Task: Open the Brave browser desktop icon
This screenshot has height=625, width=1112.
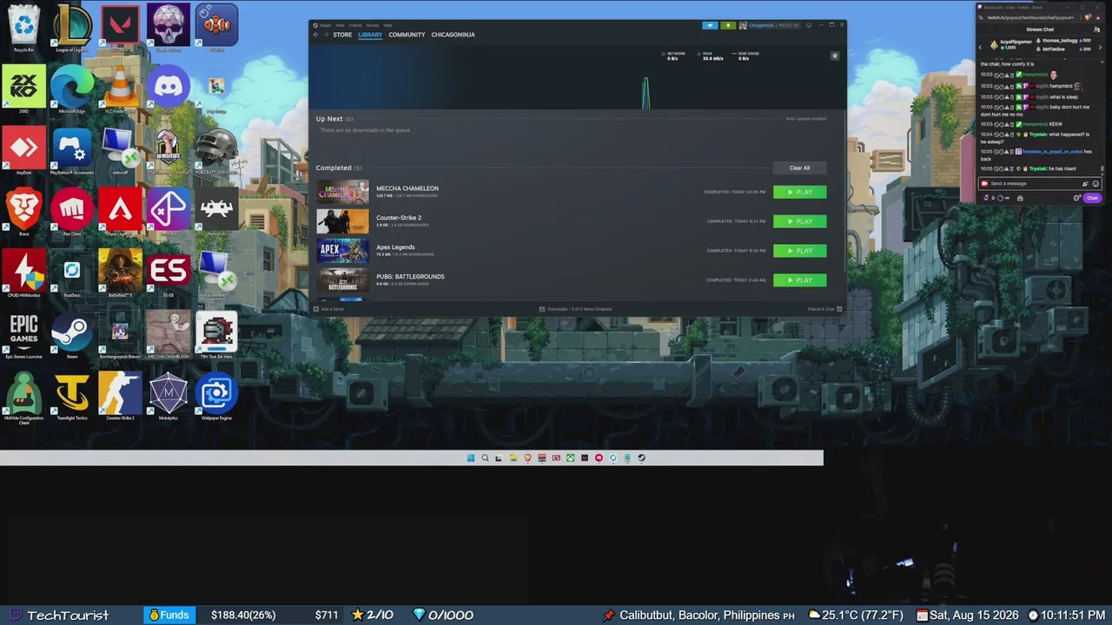Action: coord(24,211)
